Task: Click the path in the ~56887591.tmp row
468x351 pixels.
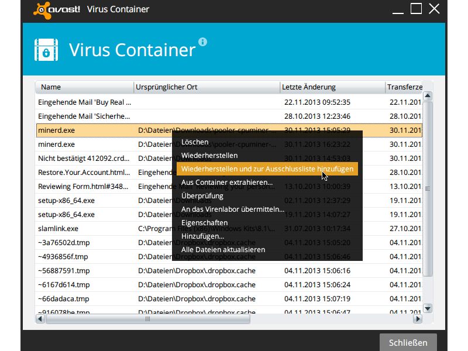Action: [x=197, y=270]
